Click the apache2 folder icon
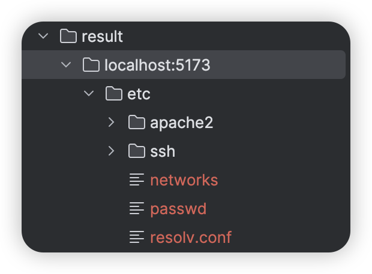372x274 pixels. pos(137,122)
